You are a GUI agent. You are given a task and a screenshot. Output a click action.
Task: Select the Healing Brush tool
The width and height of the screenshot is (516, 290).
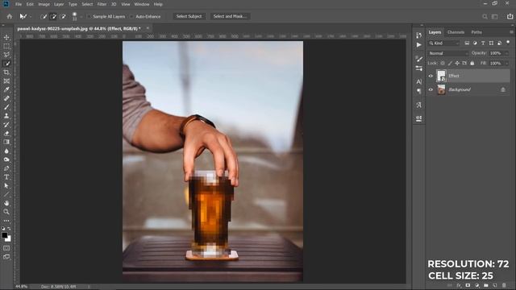(x=6, y=98)
